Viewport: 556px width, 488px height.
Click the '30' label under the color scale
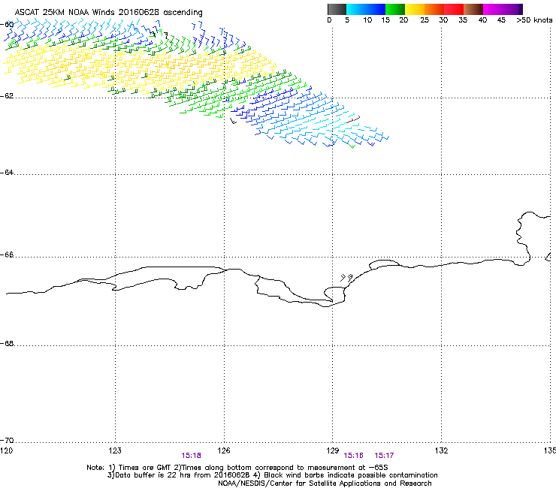point(443,20)
